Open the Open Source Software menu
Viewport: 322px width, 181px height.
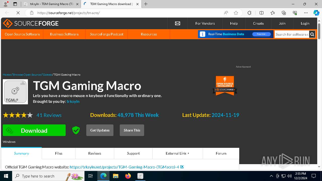coord(22,34)
